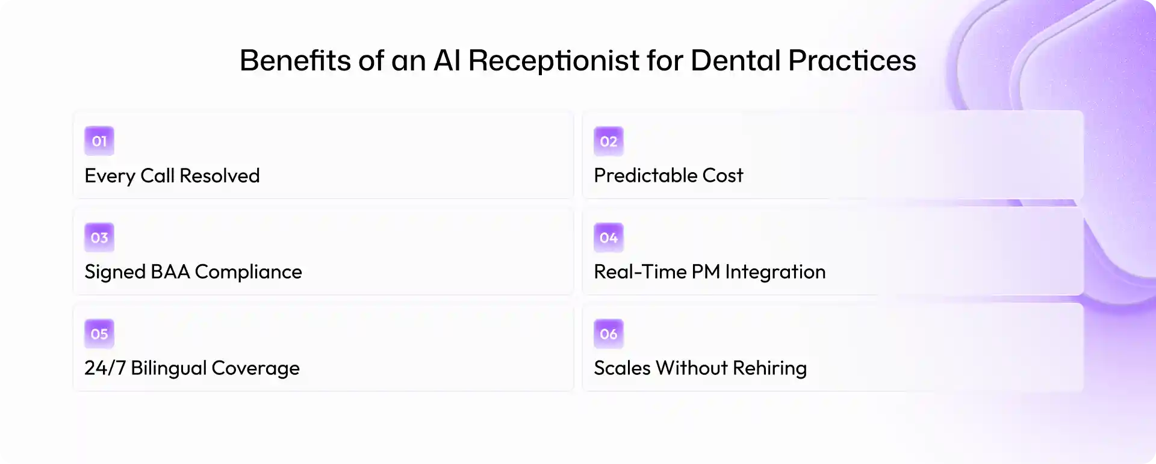Click the Predictable Cost label
This screenshot has height=464, width=1156.
coord(668,175)
